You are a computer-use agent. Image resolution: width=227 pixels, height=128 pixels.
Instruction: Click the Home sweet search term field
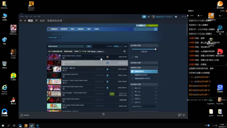66,46
